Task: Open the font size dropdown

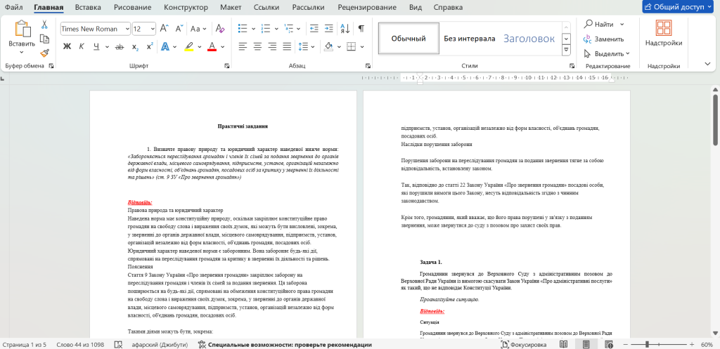Action: pos(152,29)
